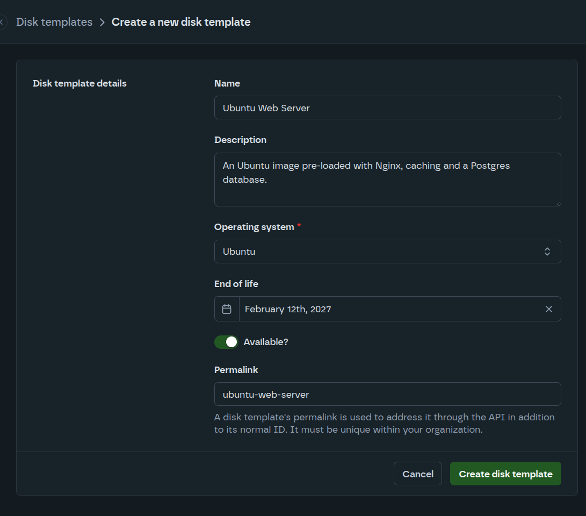Click the green toggle knob beside Available?
This screenshot has height=516, width=586.
click(x=231, y=341)
